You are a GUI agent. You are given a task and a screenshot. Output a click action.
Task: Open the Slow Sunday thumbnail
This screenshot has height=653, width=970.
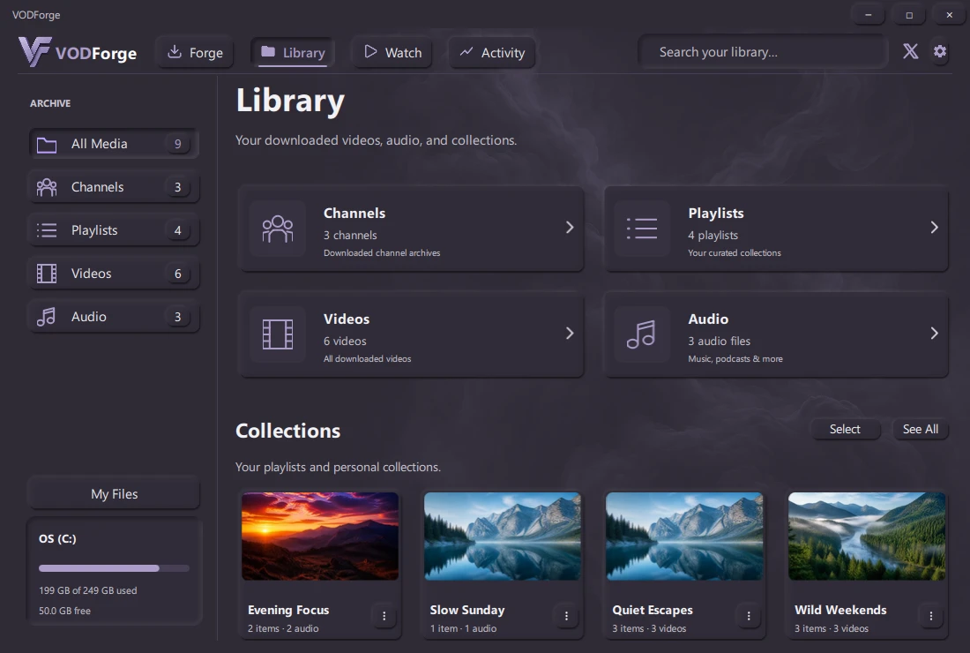click(503, 536)
